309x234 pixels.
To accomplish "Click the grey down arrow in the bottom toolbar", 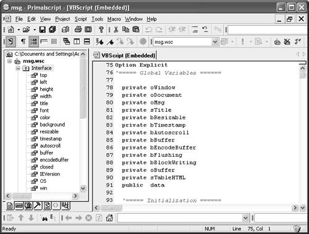I will coord(31,217).
